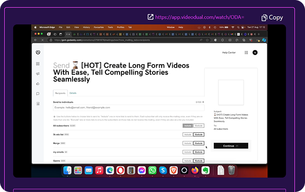Screen dimensions: 305x192
Task: Open Finder from the dock
Action: tap(67, 170)
